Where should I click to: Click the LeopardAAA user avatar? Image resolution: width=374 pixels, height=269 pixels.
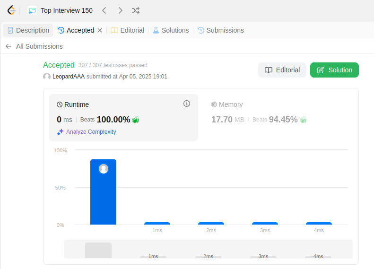coord(47,77)
